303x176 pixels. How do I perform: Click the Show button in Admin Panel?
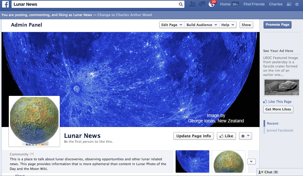point(246,25)
